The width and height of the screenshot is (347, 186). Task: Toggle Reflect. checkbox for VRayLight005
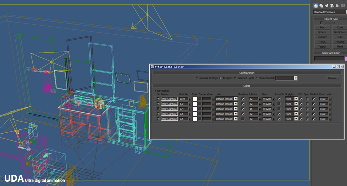tap(314, 119)
